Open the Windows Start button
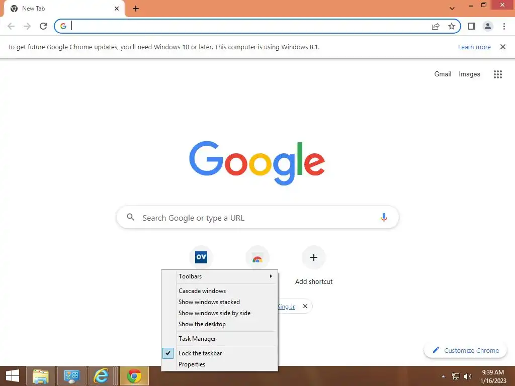This screenshot has width=515, height=386. (13, 376)
